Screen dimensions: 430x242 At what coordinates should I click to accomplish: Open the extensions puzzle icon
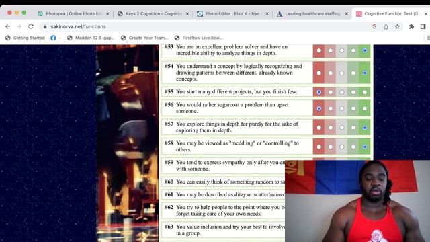[411, 26]
